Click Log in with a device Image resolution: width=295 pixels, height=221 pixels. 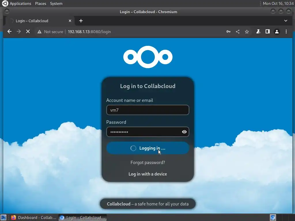coord(148,174)
